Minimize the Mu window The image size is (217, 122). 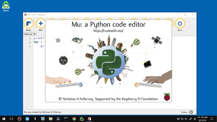(178, 15)
